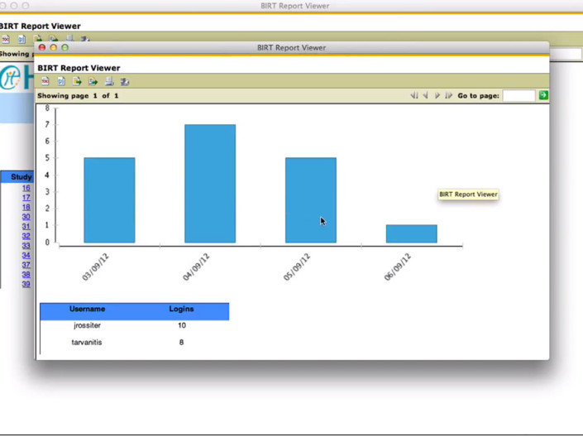Go to last page arrow
The height and width of the screenshot is (437, 583).
[449, 95]
